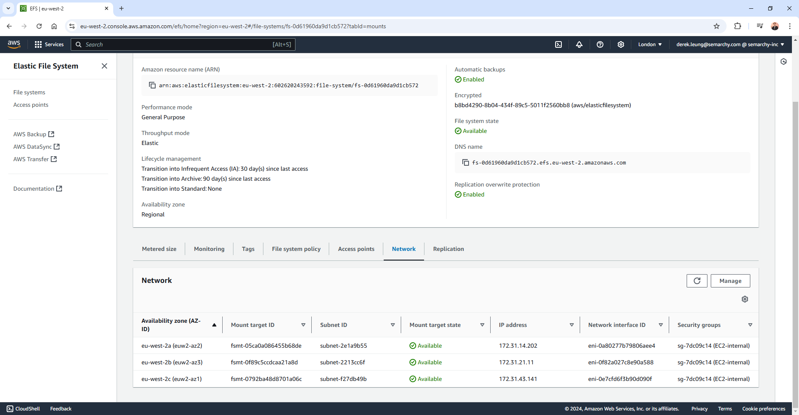Open AWS Backup external link
The image size is (799, 415).
point(34,134)
